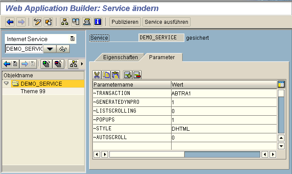Screen dimensions: 292x174
Task: Click the glasses display icon
Action: 63,49
